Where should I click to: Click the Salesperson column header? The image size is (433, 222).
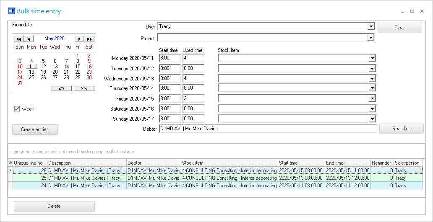(407, 163)
